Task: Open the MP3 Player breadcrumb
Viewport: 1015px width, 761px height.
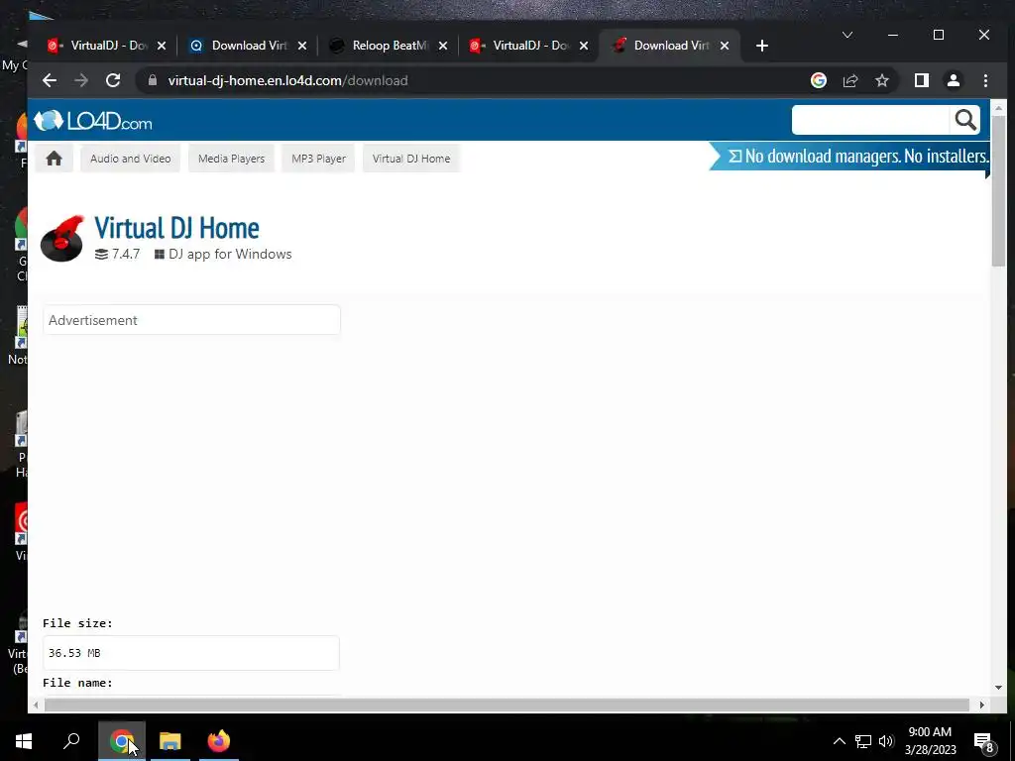Action: pyautogui.click(x=318, y=159)
